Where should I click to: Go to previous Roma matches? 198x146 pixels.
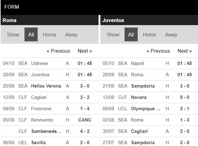pos(58,51)
